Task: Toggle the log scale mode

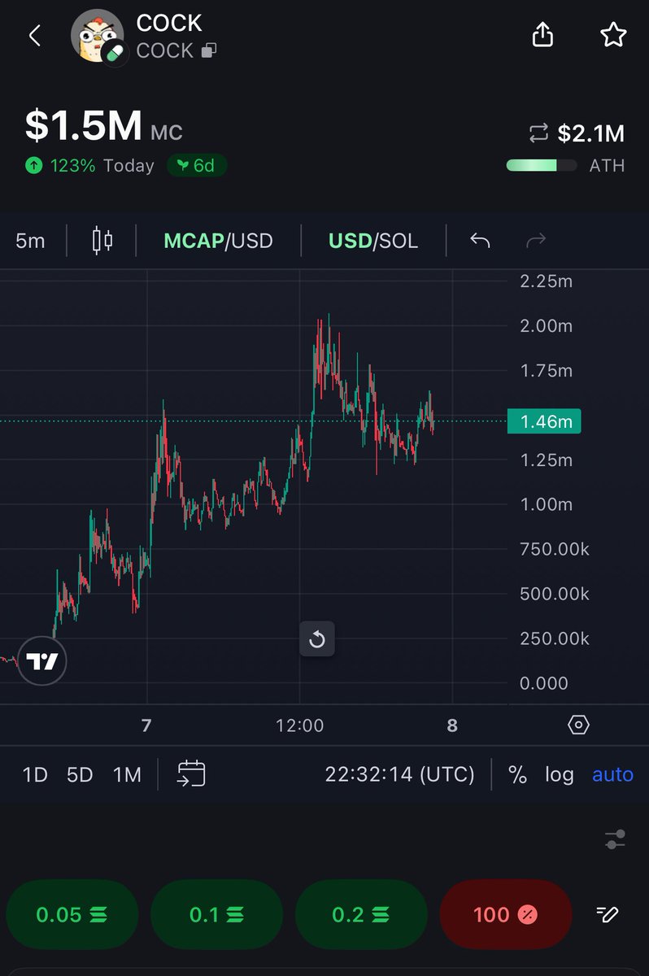Action: [x=560, y=774]
